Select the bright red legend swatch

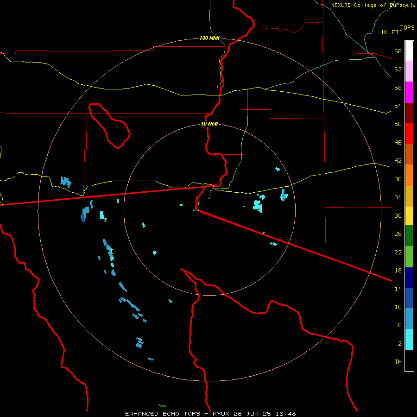(409, 133)
